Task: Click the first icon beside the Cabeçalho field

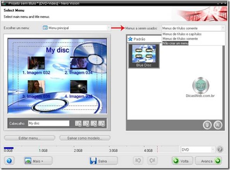Action: click(x=78, y=124)
